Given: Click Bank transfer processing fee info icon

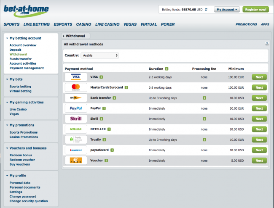Looking at the screenshot, I should click(204, 98).
